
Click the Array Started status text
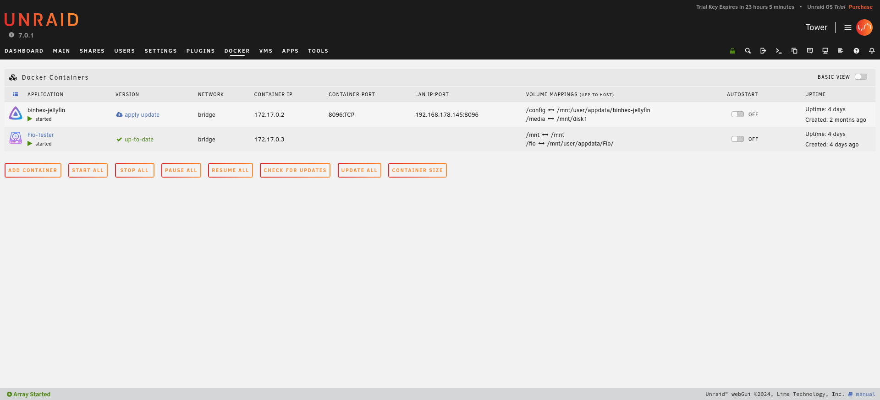click(32, 394)
